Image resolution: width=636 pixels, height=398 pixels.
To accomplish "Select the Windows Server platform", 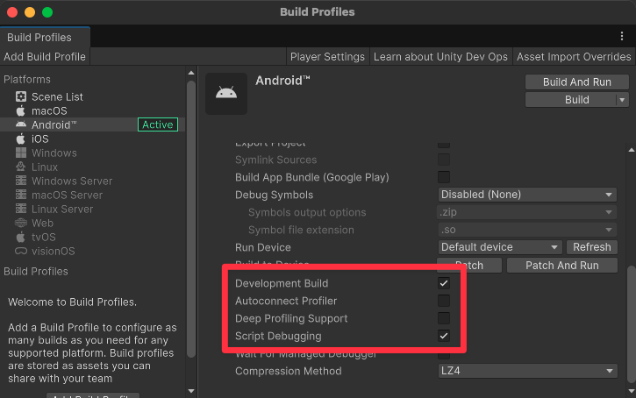I will tap(72, 181).
